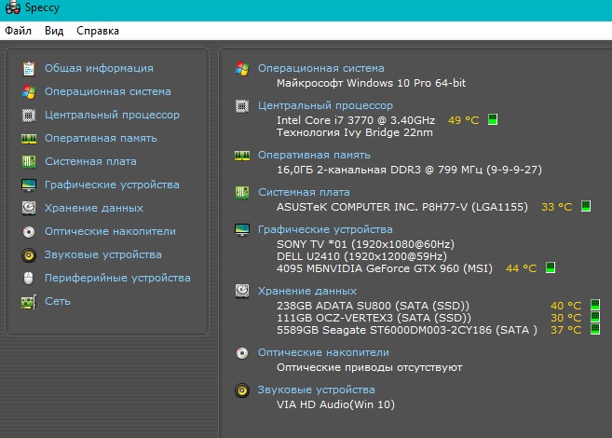Select Системная плата in the sidebar
Viewport: 612px width, 438px height.
click(x=90, y=161)
